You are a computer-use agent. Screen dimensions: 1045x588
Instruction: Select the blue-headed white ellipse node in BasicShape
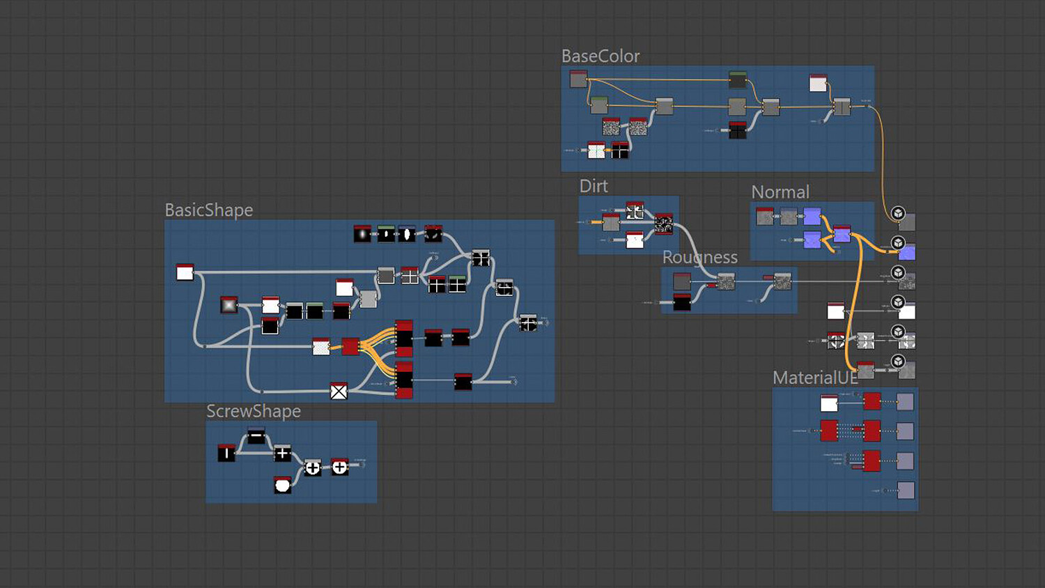[407, 233]
